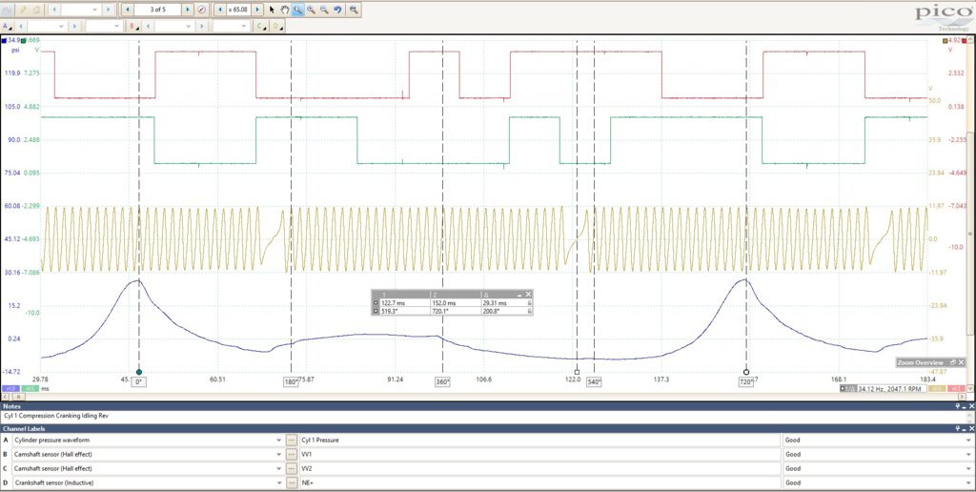
Task: Go to previous waveform buffer
Action: (x=128, y=10)
